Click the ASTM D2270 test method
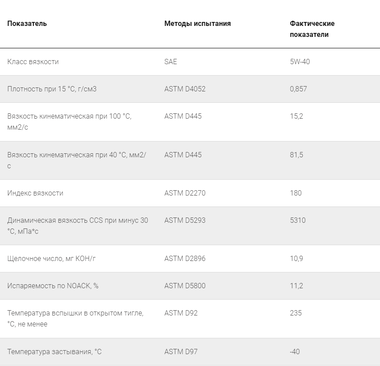This screenshot has height=366, width=380. pos(184,193)
